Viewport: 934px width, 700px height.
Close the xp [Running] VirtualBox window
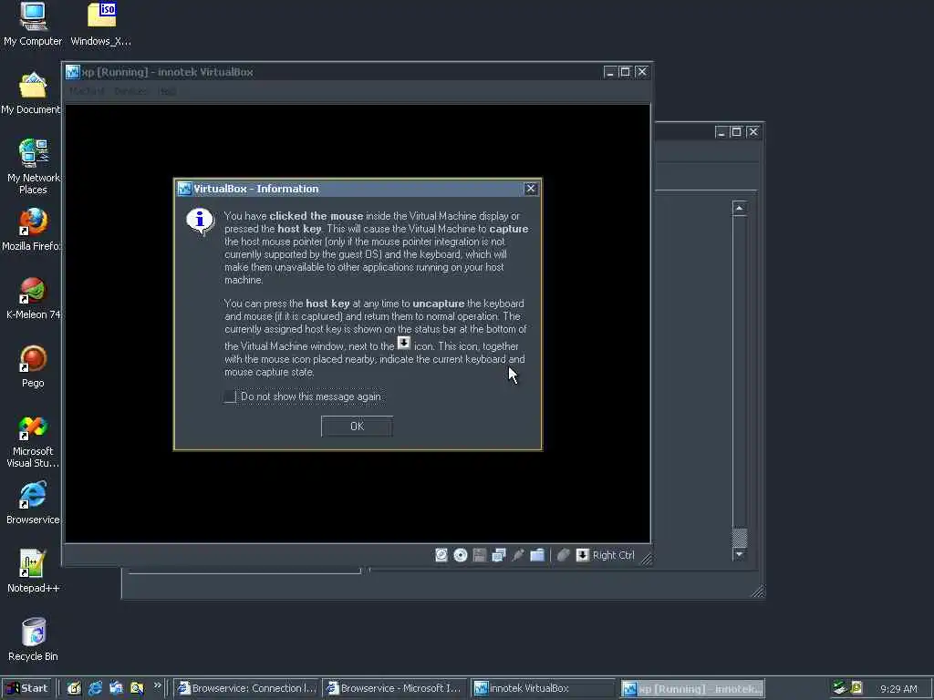point(641,72)
